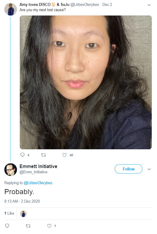Like the 'Probably.' reply using the heart icon

(49, 226)
